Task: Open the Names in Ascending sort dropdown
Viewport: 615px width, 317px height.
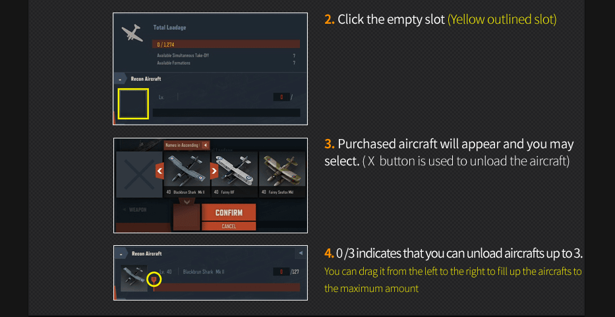Action: [187, 145]
